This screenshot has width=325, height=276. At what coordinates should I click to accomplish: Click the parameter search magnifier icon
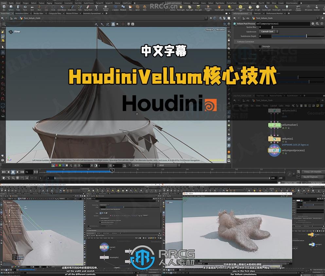pos(317,24)
